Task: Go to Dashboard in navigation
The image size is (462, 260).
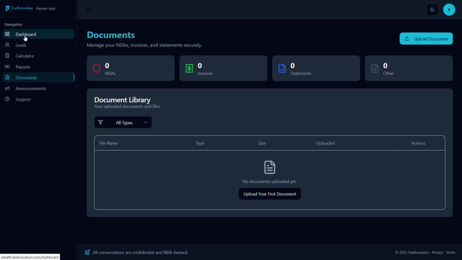Action: pyautogui.click(x=38, y=34)
